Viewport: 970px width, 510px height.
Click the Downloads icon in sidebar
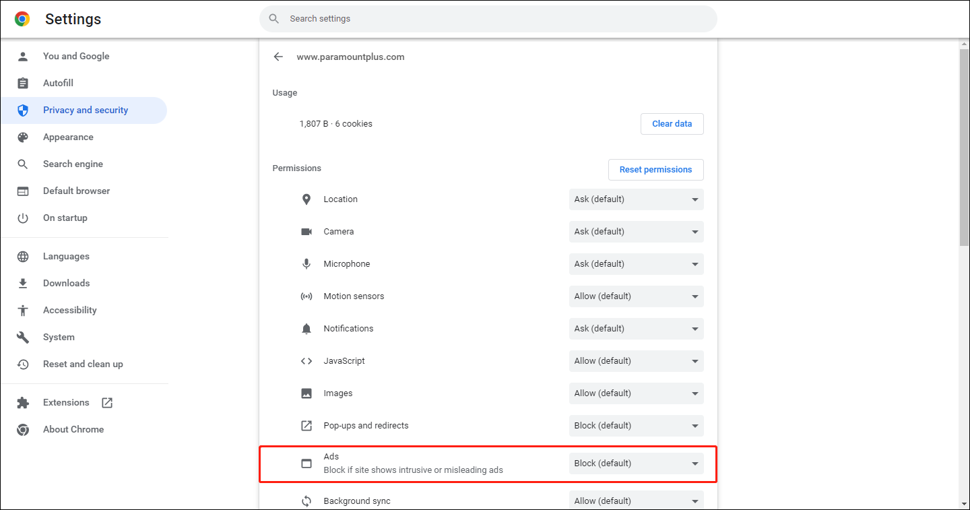[x=23, y=283]
